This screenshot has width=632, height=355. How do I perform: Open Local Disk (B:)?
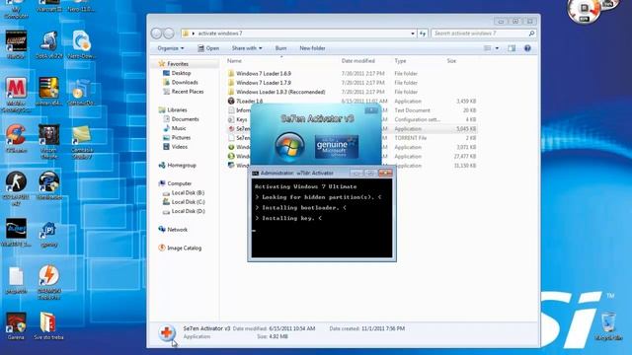tap(188, 193)
